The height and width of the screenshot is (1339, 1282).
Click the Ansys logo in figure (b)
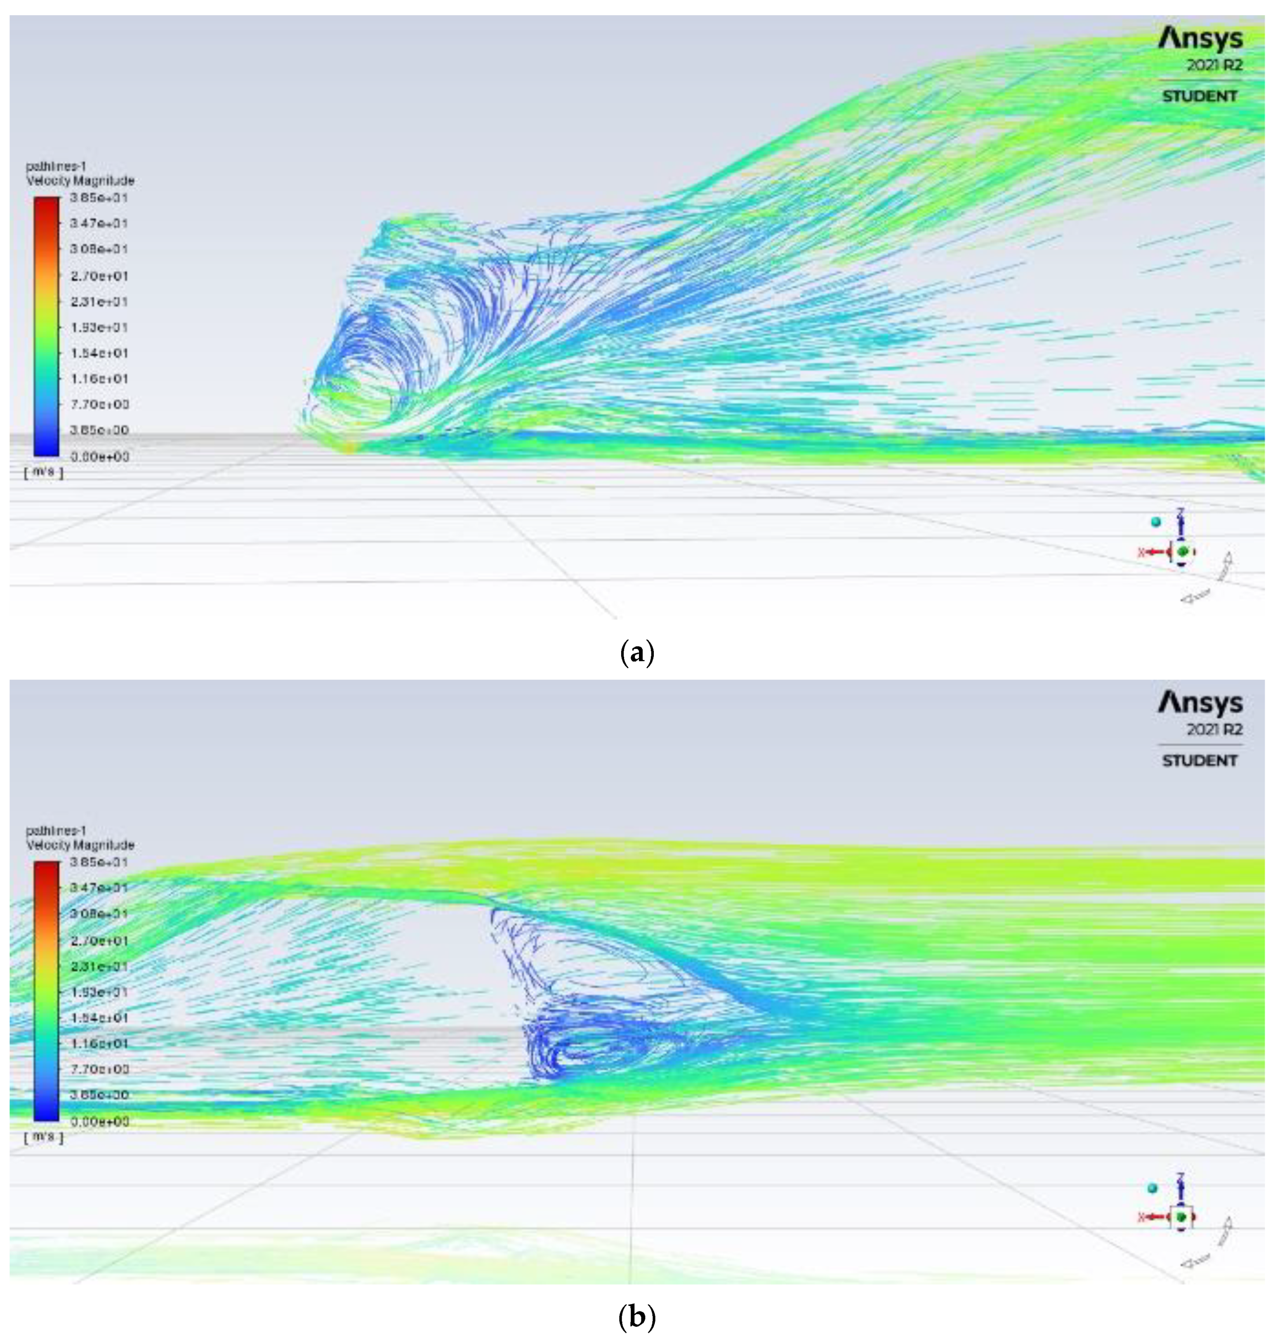tap(1200, 702)
